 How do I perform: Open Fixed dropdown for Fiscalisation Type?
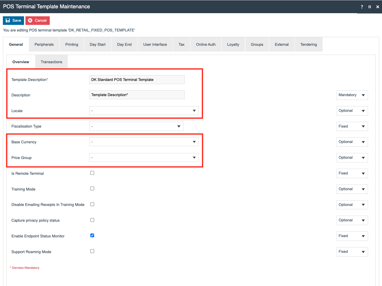pos(352,126)
